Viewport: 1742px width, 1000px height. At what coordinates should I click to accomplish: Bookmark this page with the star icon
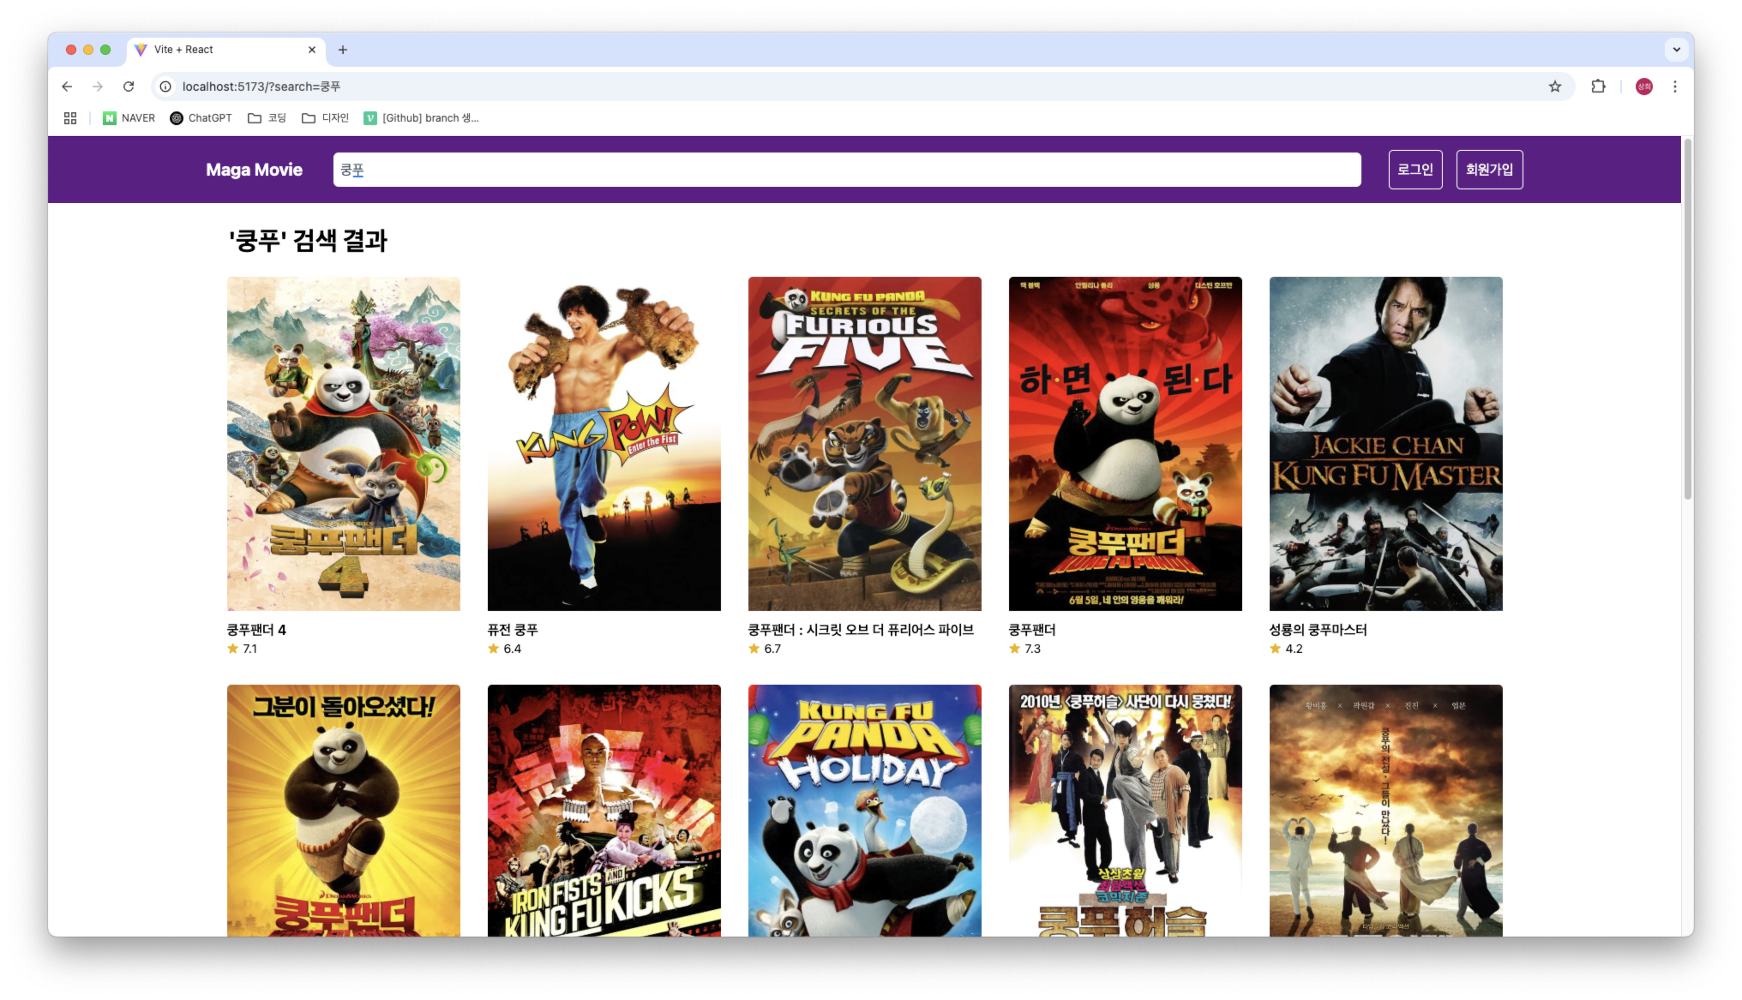click(1555, 87)
